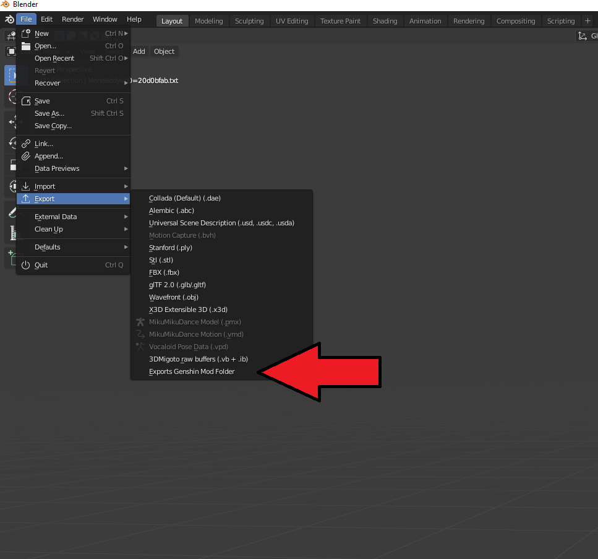Export as Collada (Default) (.dae)
The height and width of the screenshot is (559, 598).
(221, 198)
